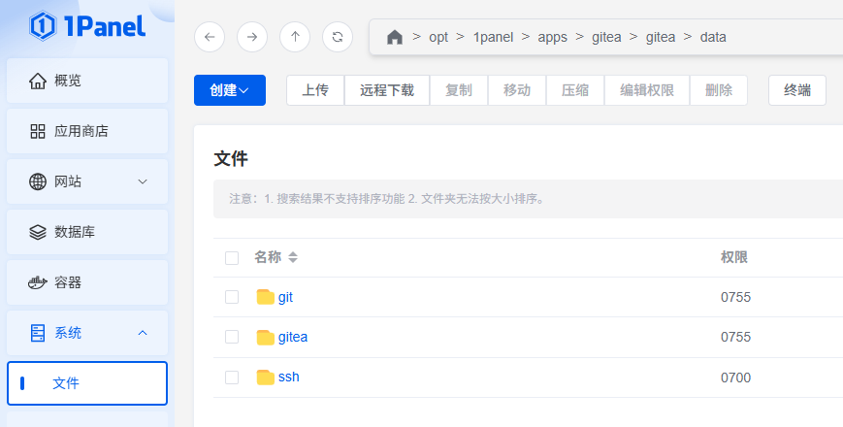Refresh the file list
This screenshot has width=843, height=427.
338,37
